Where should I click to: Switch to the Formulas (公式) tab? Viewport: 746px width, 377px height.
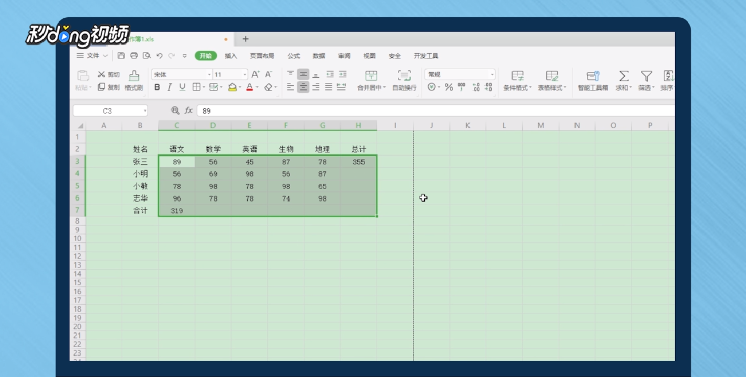293,56
